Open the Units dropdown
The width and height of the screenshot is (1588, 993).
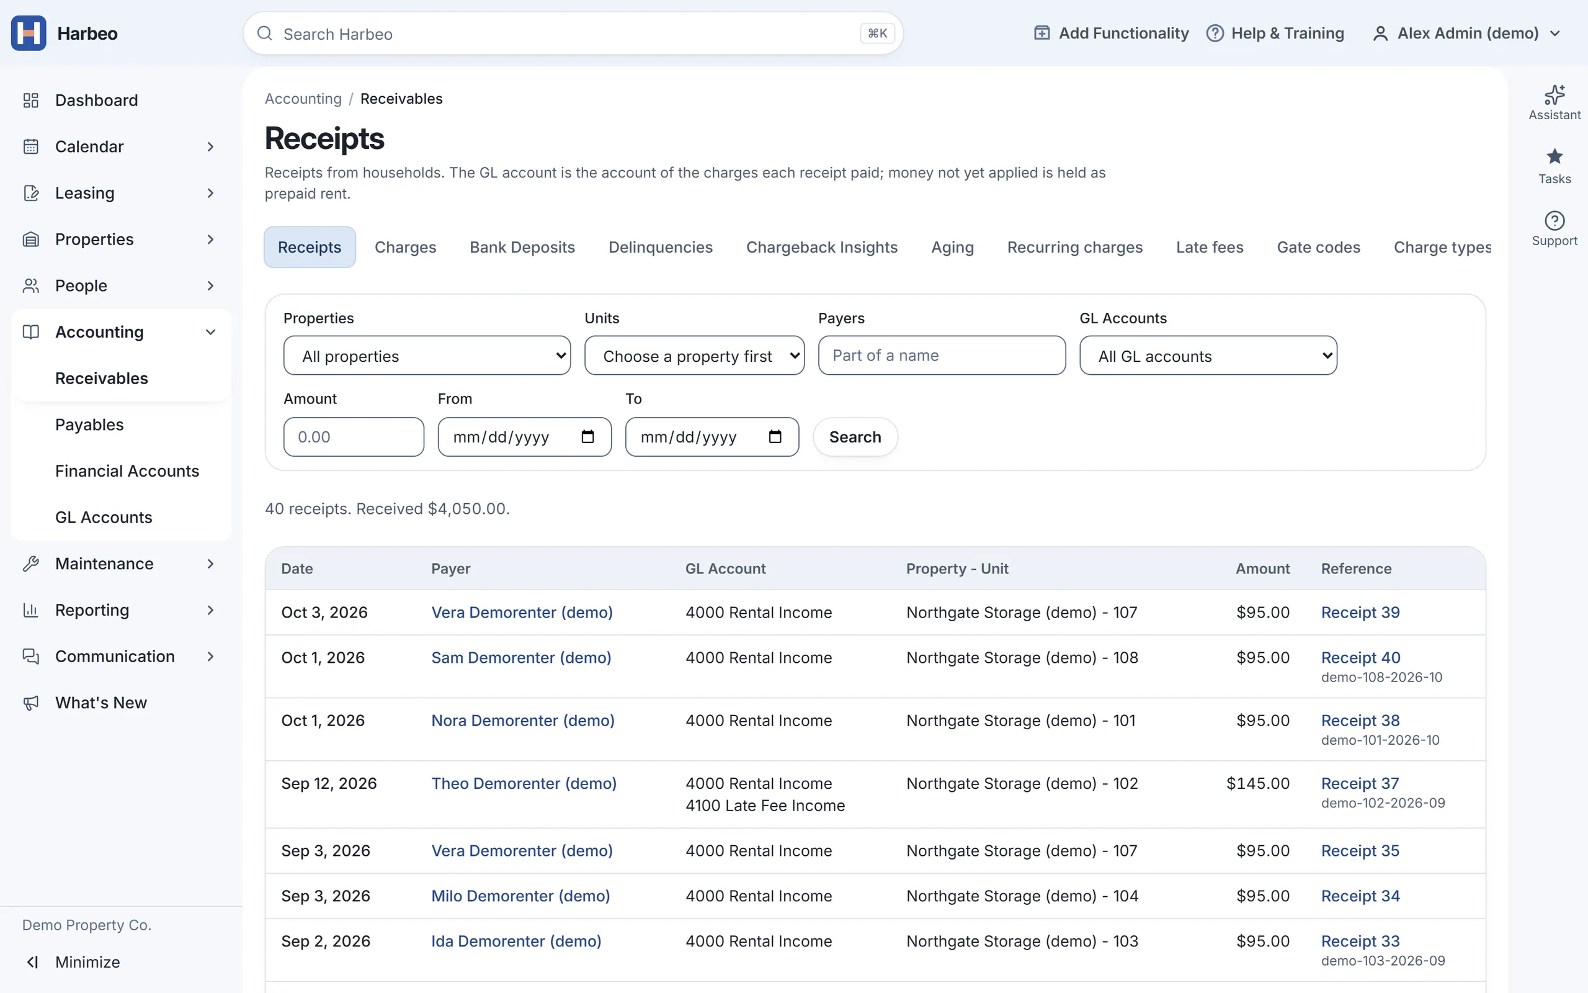click(x=694, y=356)
